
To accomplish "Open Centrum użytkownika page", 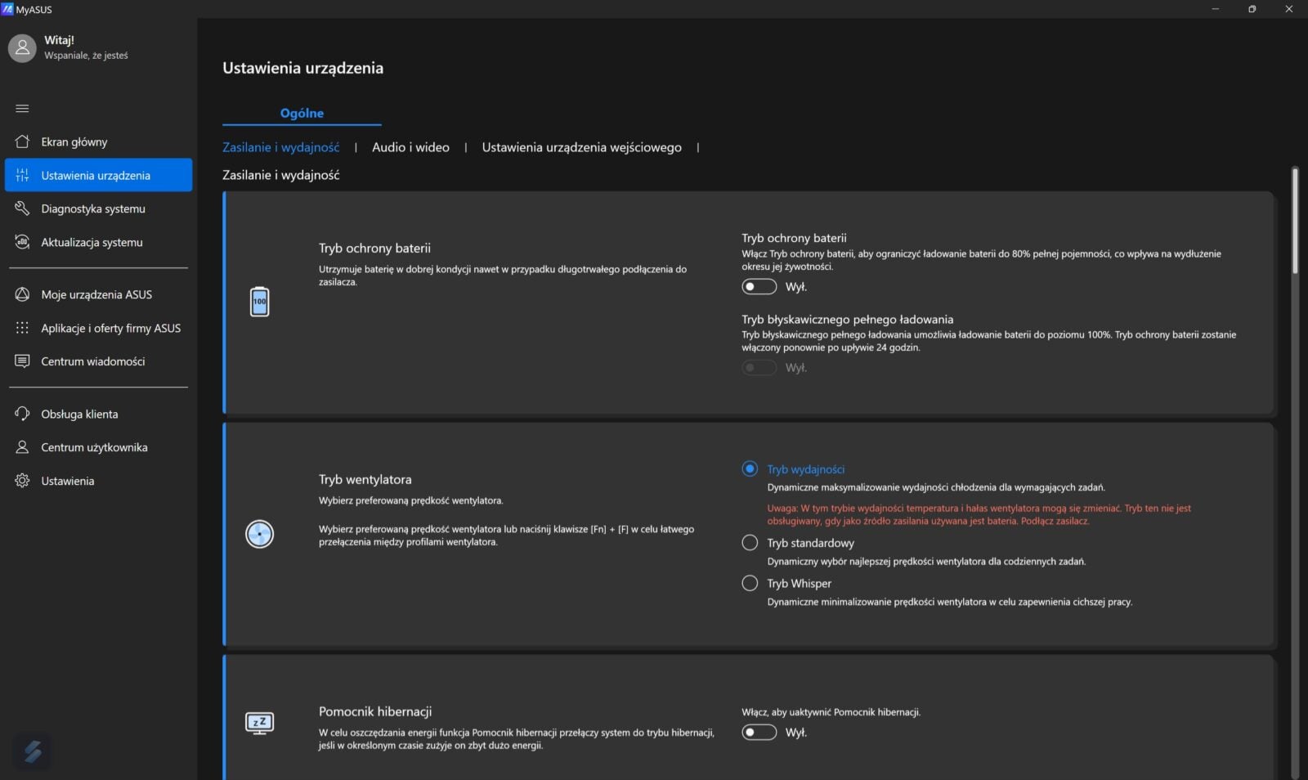I will [x=98, y=447].
